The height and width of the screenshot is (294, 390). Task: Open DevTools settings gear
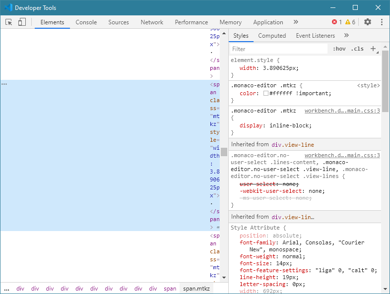point(368,22)
